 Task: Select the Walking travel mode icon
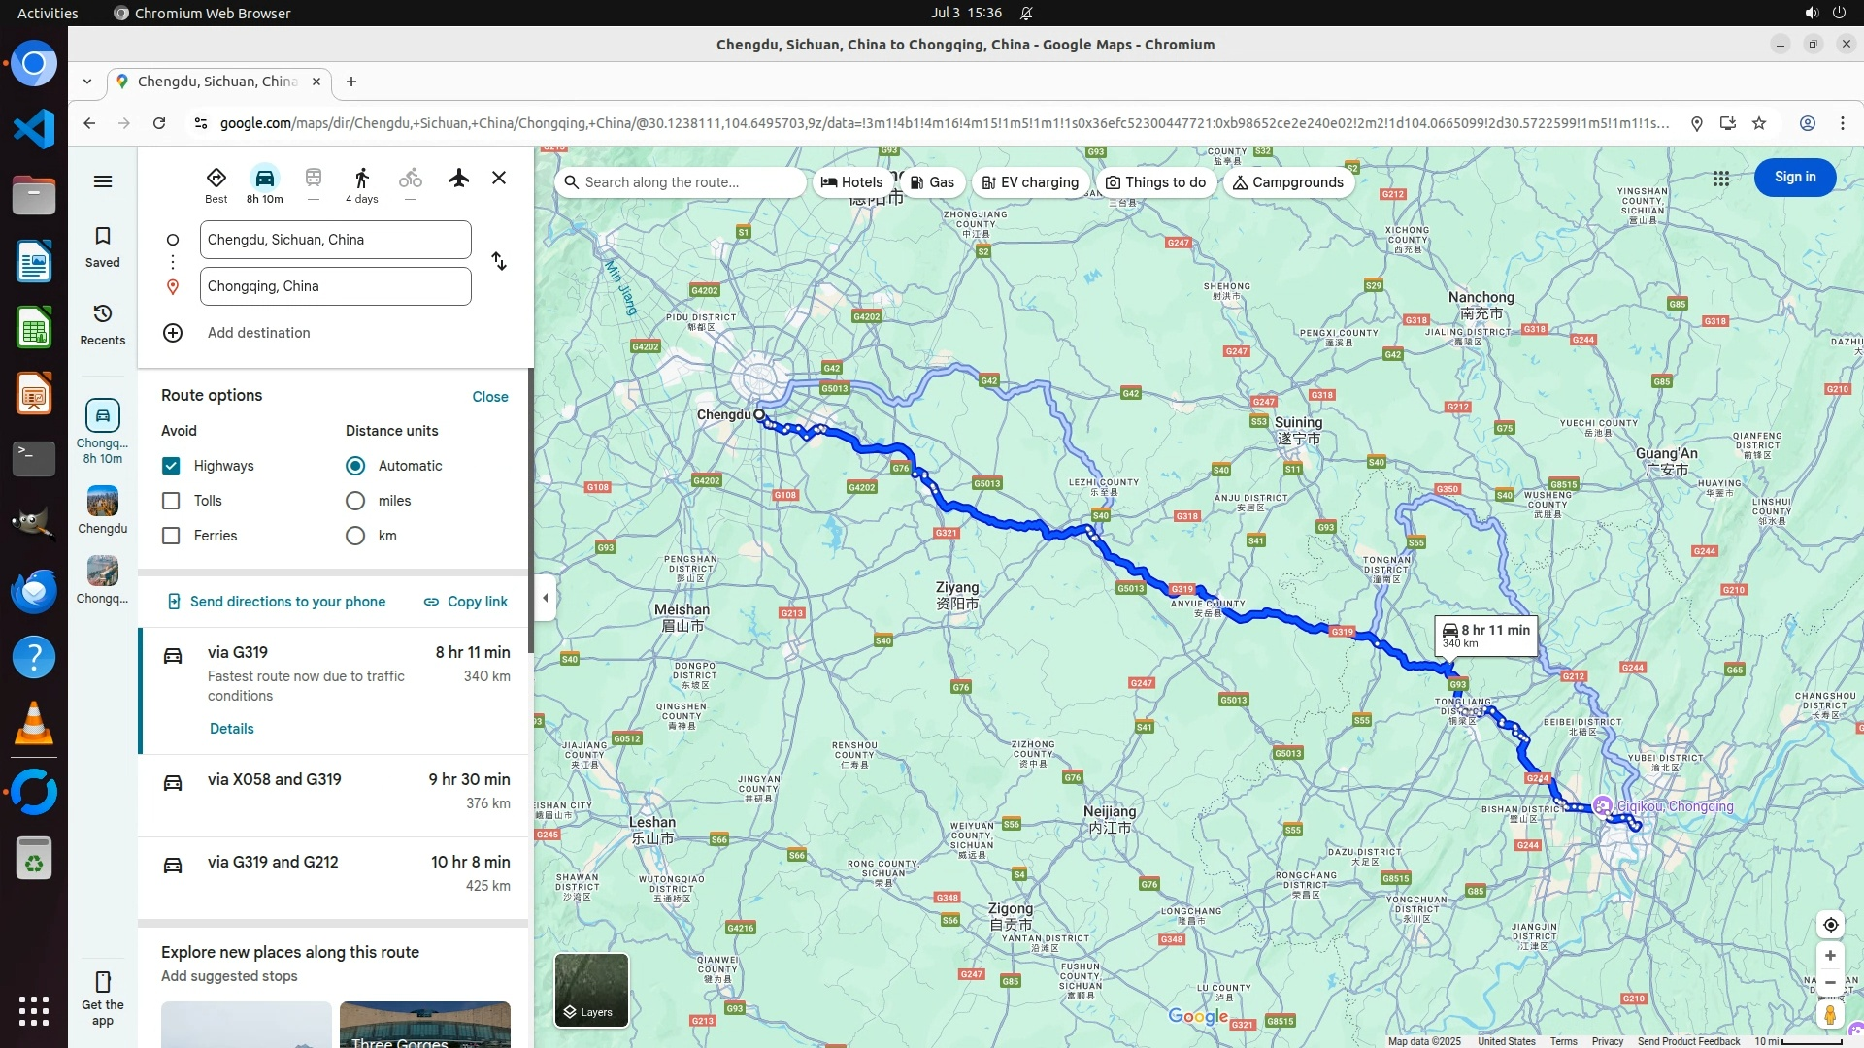tap(362, 179)
